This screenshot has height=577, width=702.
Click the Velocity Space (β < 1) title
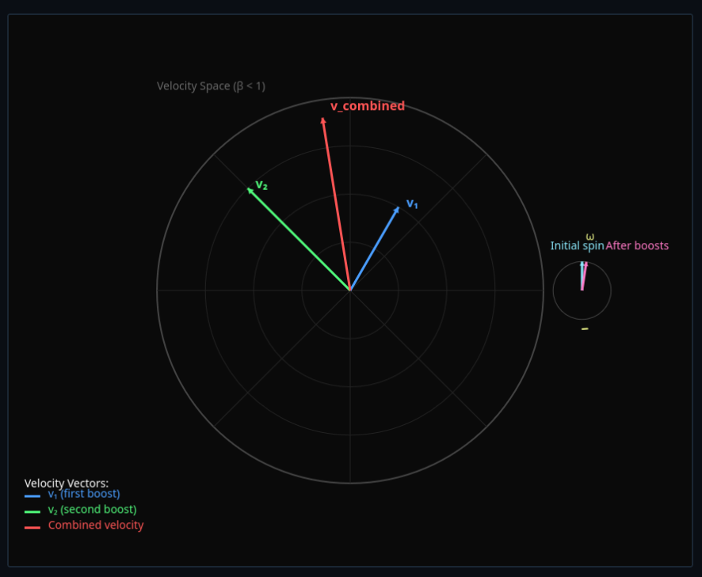coord(212,86)
